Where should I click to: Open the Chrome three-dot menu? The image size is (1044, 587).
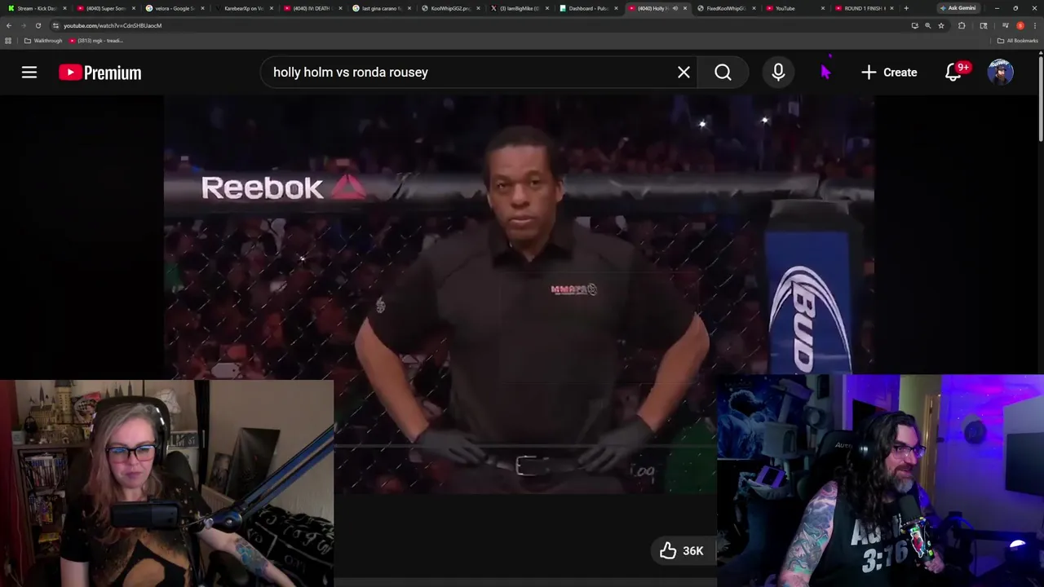(1035, 25)
